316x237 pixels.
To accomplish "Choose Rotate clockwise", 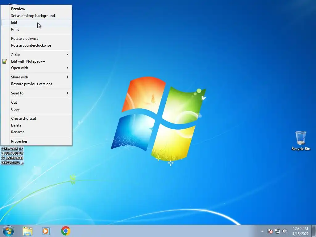I will 36,39.
